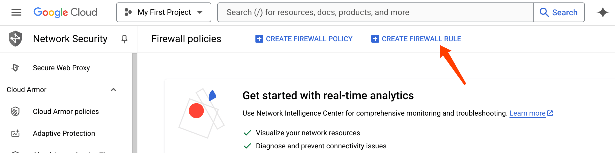The width and height of the screenshot is (615, 153).
Task: Open the Learn more link
Action: coord(527,113)
